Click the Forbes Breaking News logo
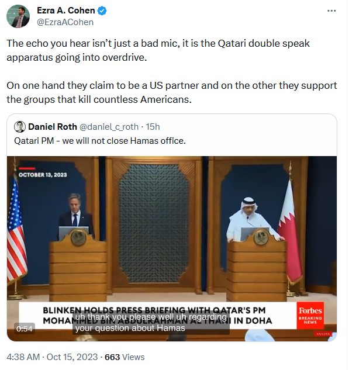The image size is (349, 370). (x=310, y=316)
